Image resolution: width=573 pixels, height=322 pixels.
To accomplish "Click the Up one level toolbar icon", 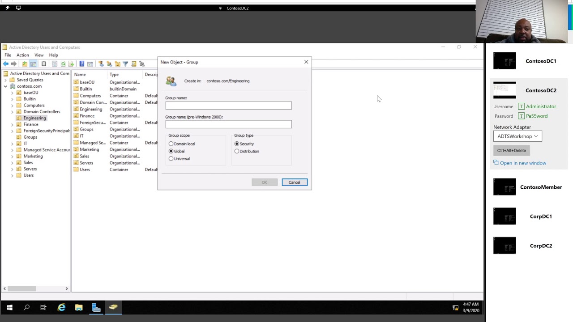I will coord(25,64).
